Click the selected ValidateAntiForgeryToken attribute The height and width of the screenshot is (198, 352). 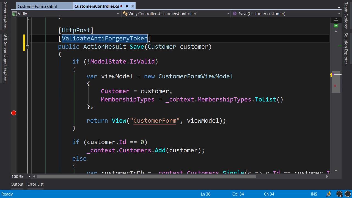105,38
